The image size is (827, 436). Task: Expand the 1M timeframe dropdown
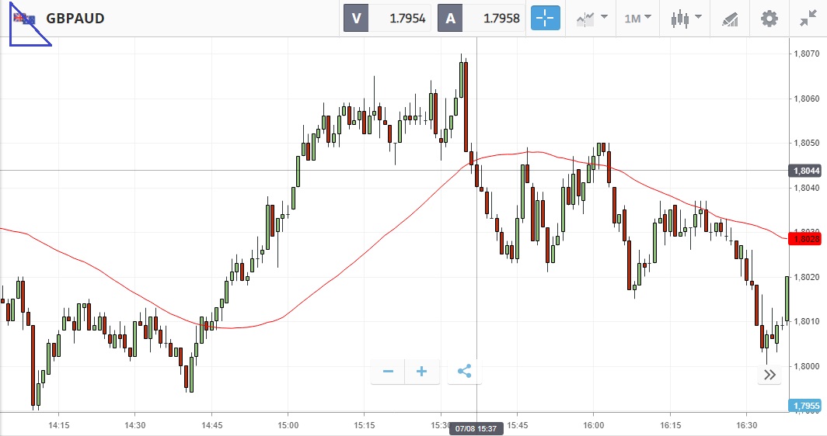(637, 18)
